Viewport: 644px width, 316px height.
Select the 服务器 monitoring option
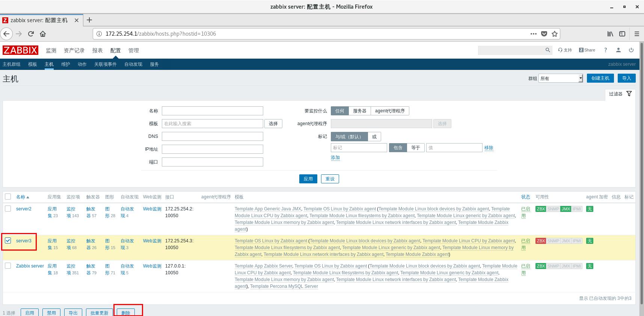pos(359,111)
